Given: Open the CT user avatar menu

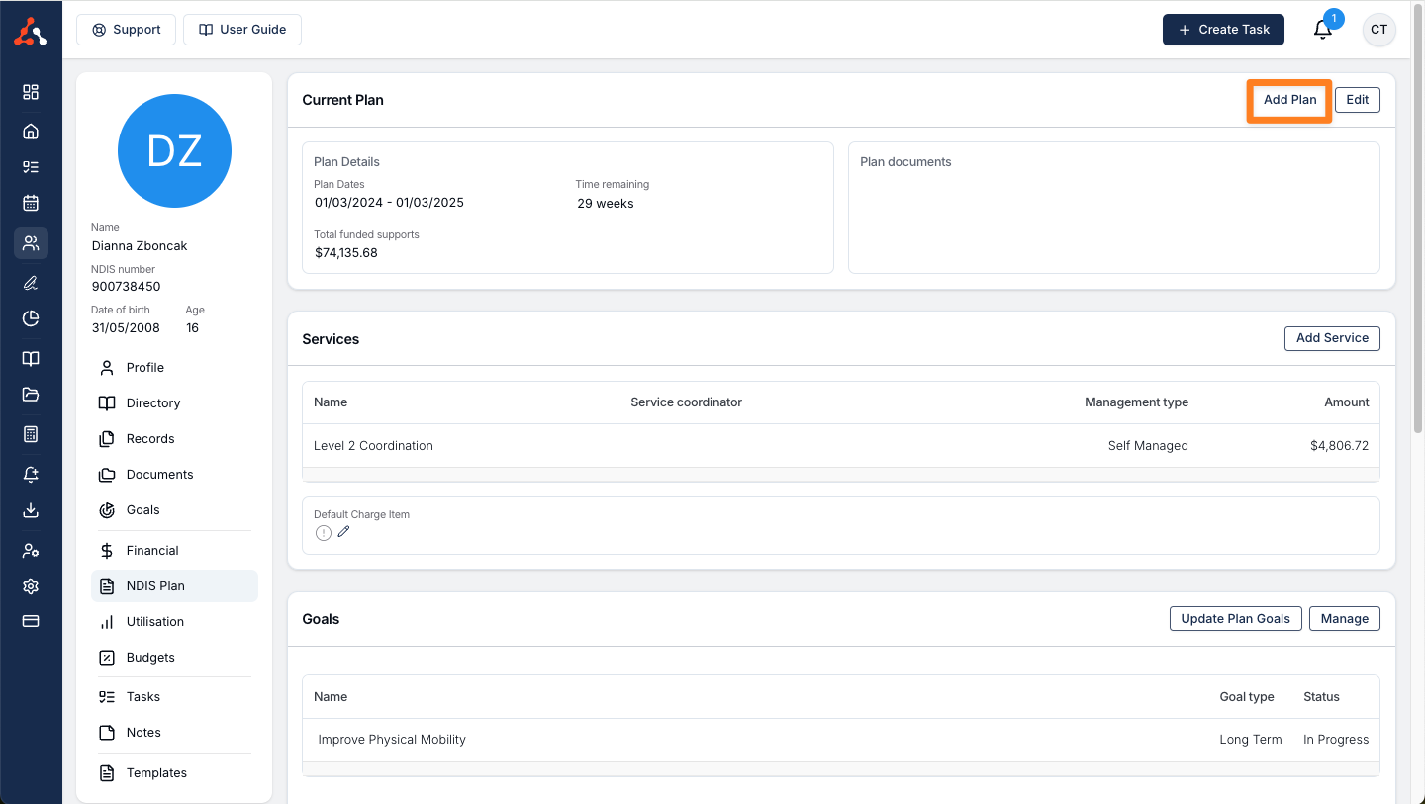Looking at the screenshot, I should (1378, 30).
